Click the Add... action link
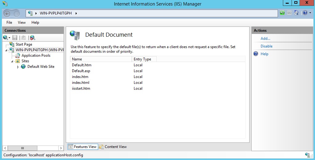The image size is (315, 160). [x=265, y=39]
